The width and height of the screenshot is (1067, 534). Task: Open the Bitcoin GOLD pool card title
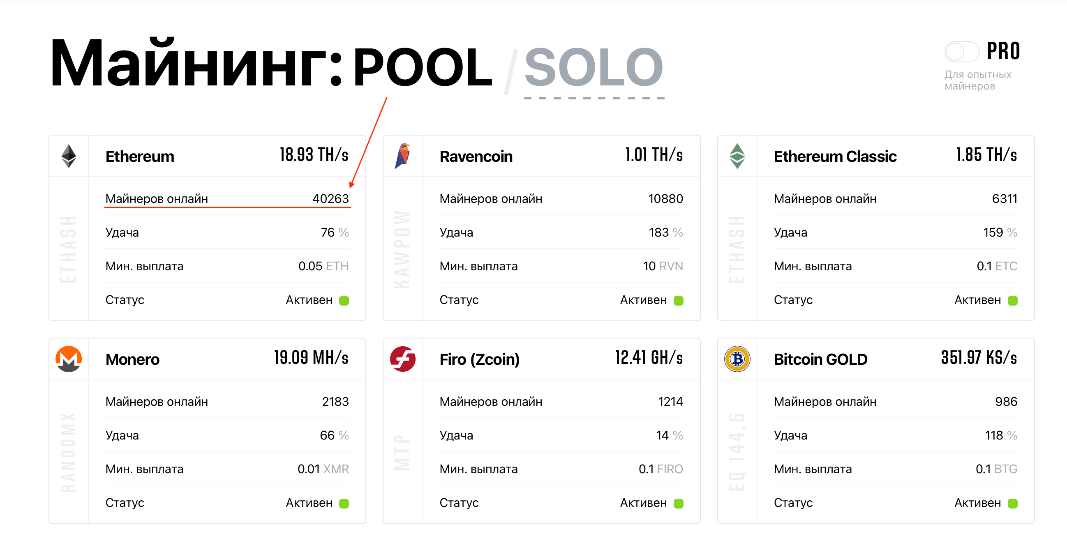click(x=820, y=359)
